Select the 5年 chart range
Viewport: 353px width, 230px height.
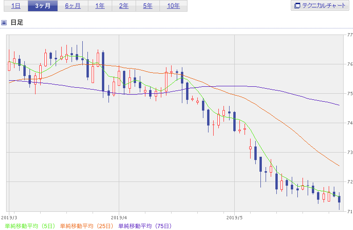pyautogui.click(x=148, y=6)
